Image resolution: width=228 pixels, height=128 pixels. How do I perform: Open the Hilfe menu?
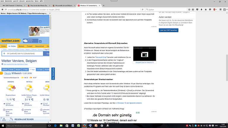click(x=41, y=1)
